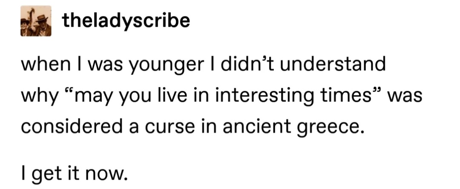The width and height of the screenshot is (460, 189).
Task: Click the word "now." in last line
Action: [106, 175]
